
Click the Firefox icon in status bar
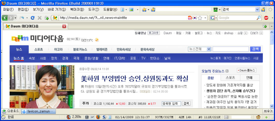(98, 117)
